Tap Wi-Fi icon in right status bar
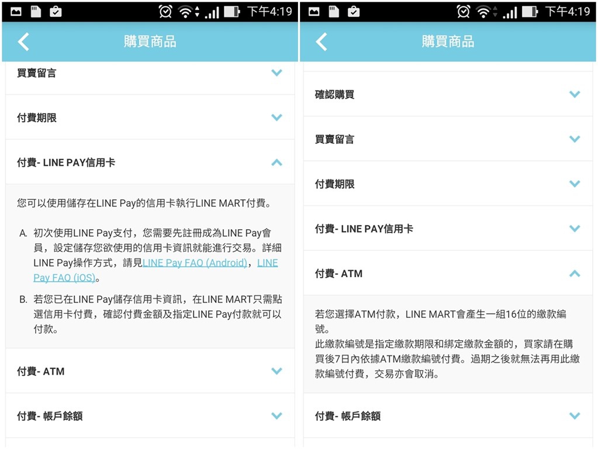598x449 pixels. pos(483,12)
